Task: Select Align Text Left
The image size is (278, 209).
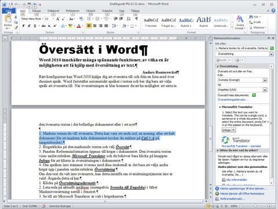Action: click(89, 25)
